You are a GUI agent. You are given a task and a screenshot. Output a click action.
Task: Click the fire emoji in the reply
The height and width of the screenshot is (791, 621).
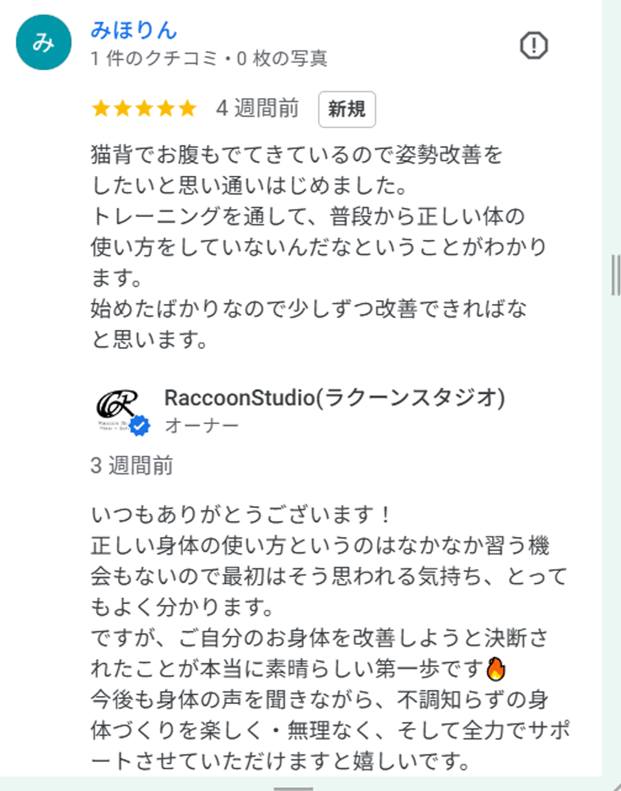pyautogui.click(x=496, y=669)
